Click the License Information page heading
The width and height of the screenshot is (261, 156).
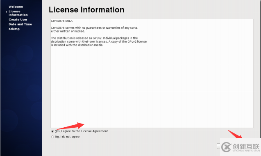[86, 10]
